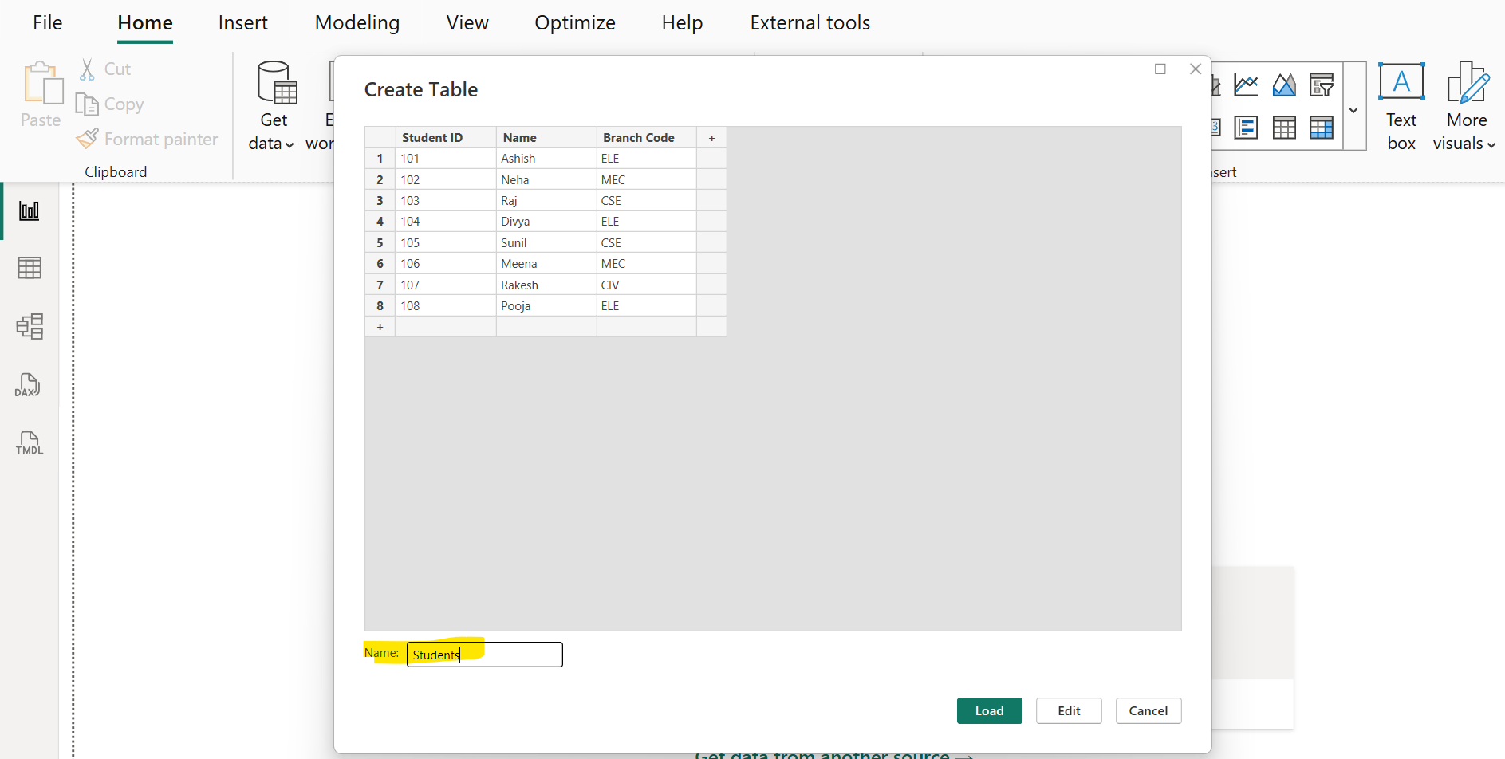This screenshot has width=1505, height=759.
Task: Switch to the Modeling ribbon tab
Action: [357, 22]
